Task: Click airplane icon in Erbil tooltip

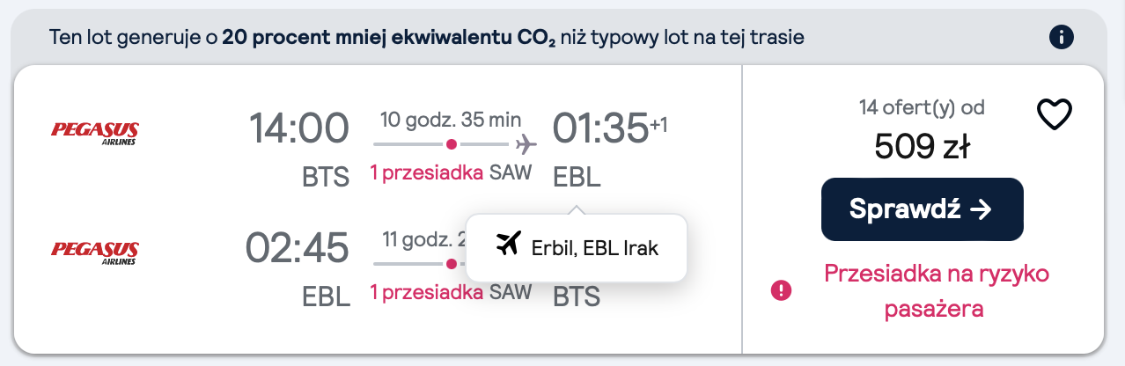Action: (509, 245)
